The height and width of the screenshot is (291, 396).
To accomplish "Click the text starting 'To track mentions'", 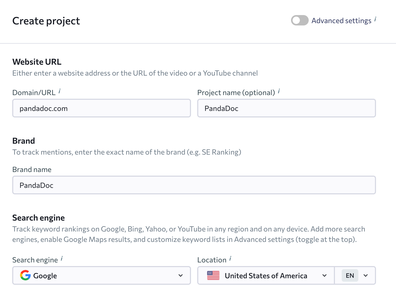I will click(x=127, y=152).
